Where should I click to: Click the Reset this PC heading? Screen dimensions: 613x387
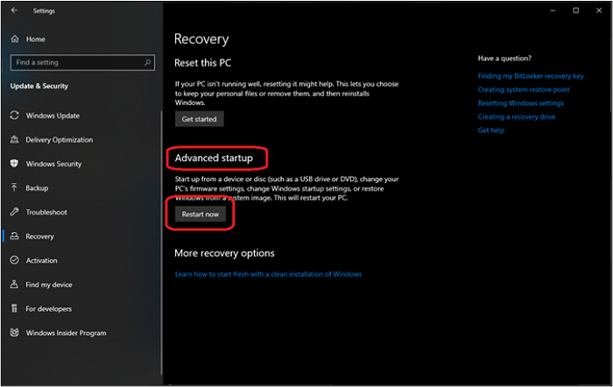point(203,62)
